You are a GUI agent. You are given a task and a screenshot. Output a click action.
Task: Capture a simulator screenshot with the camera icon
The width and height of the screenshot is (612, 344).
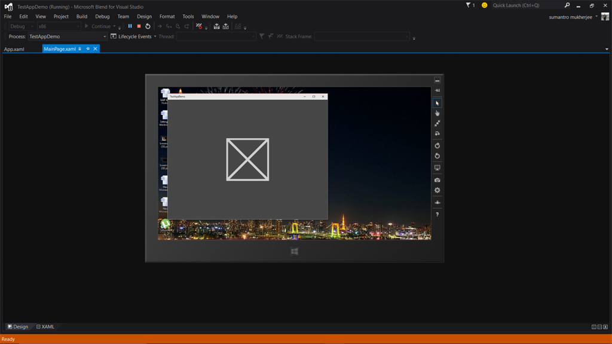[x=437, y=180]
